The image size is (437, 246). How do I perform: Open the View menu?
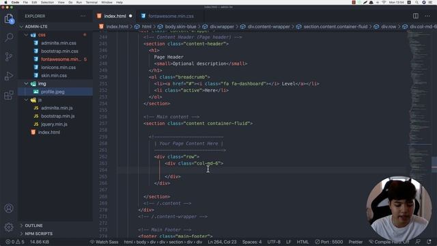pyautogui.click(x=61, y=2)
